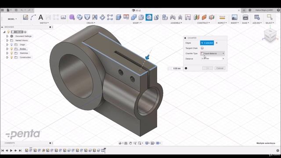Click the 3D Print icon above Make
281x158 pixels.
pos(245,18)
